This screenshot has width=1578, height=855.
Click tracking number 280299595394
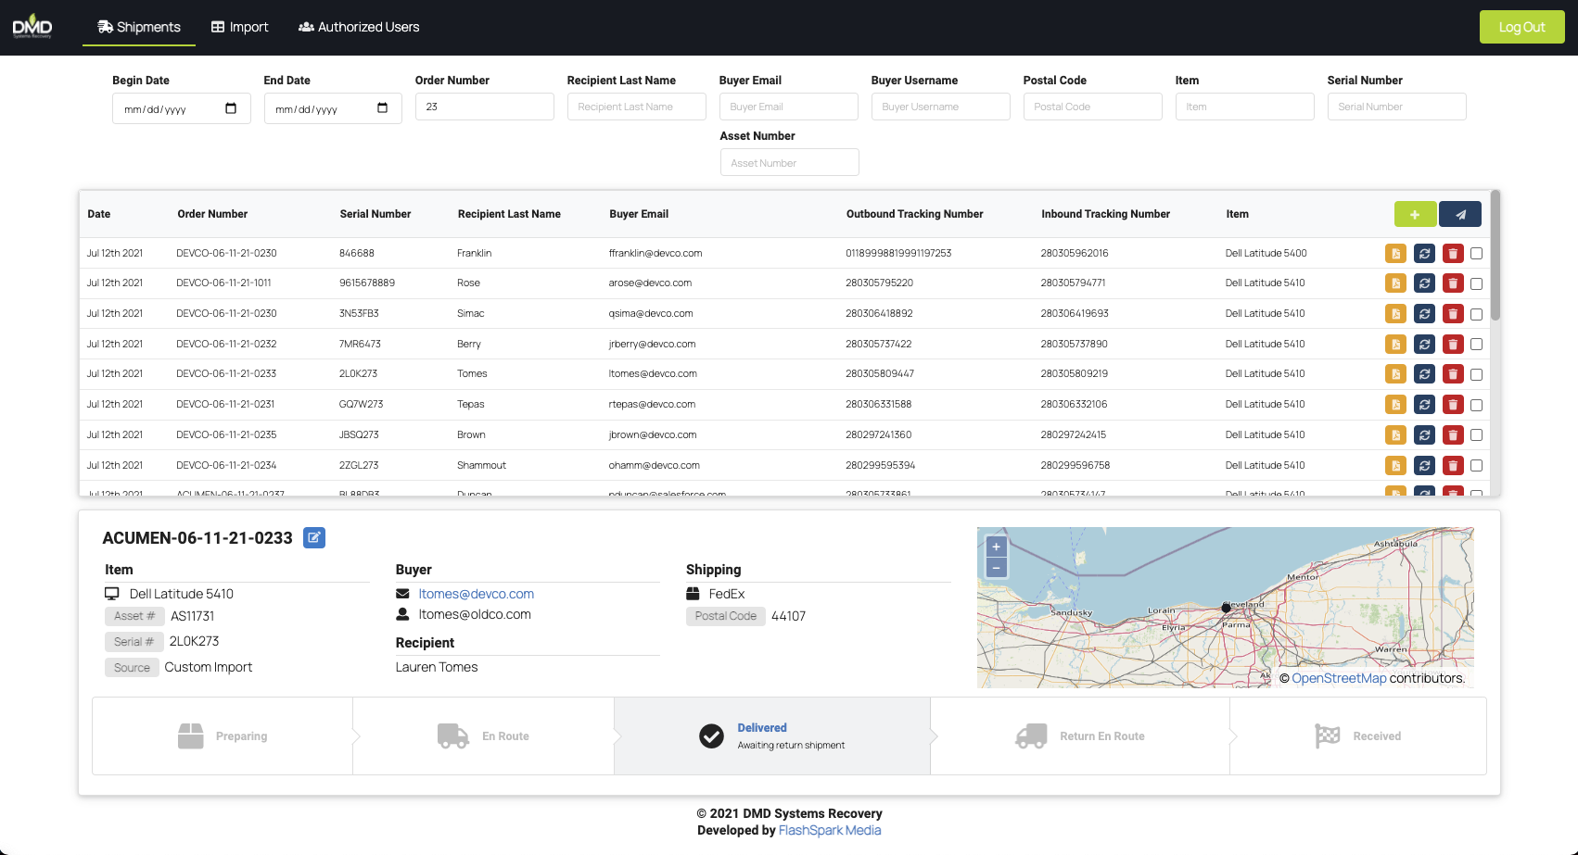[x=880, y=465]
